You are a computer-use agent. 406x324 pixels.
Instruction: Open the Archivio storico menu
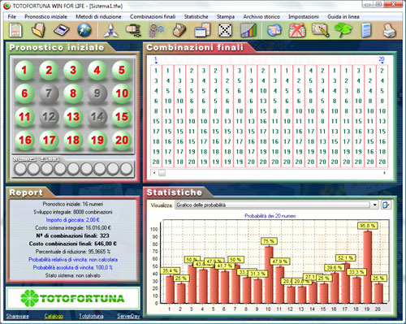[261, 17]
